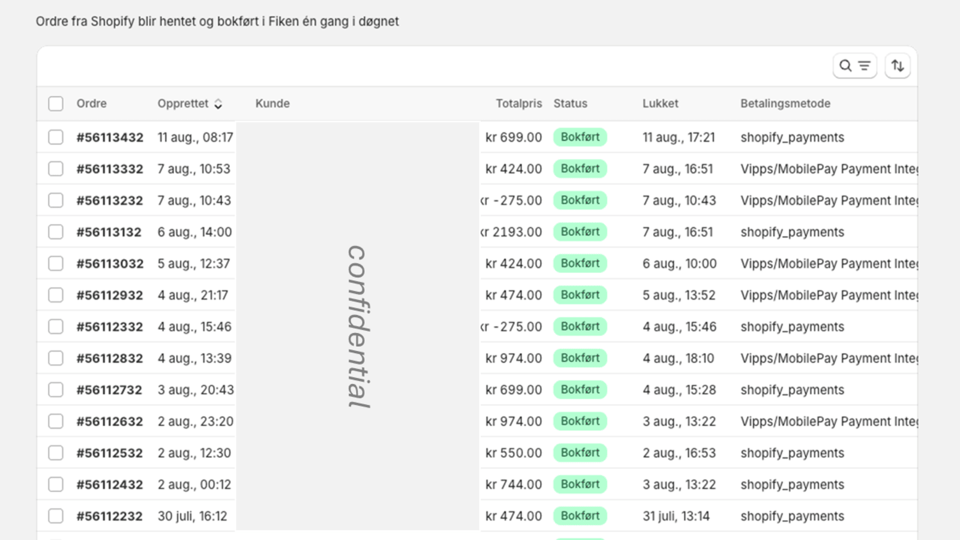Open order #56112932 details
Viewport: 960px width, 540px height.
pyautogui.click(x=110, y=295)
